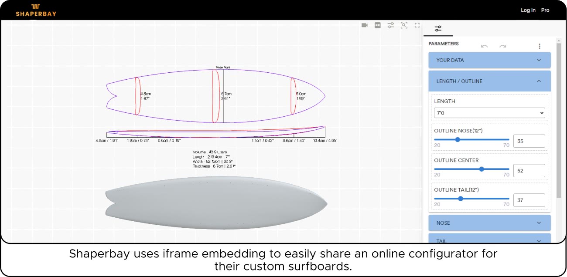Expand the Tail section
This screenshot has width=567, height=277.
(489, 240)
